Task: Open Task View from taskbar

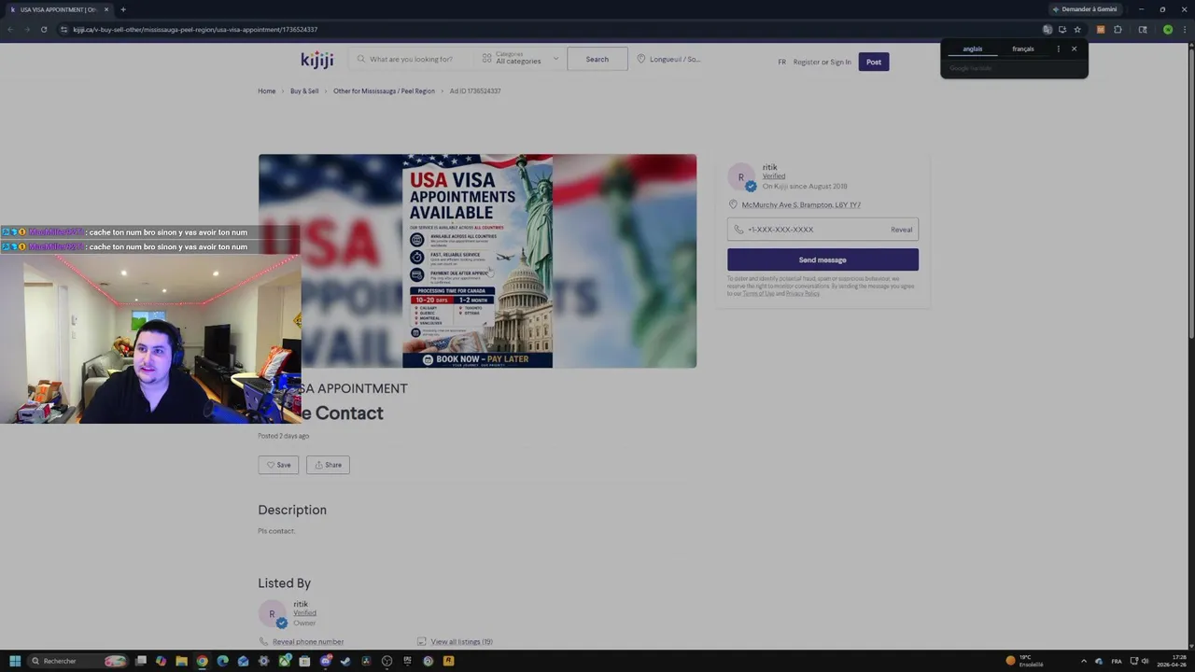Action: [140, 661]
